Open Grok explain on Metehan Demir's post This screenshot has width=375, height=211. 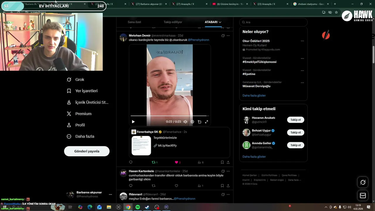point(223,35)
